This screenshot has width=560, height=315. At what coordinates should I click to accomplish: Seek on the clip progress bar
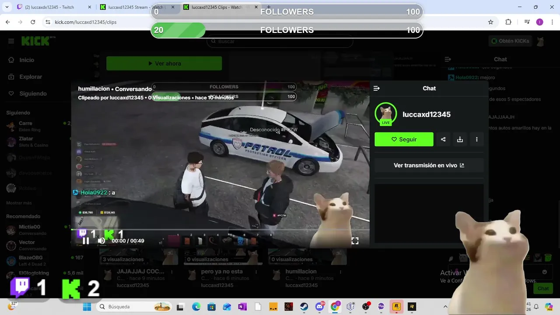coord(220,230)
